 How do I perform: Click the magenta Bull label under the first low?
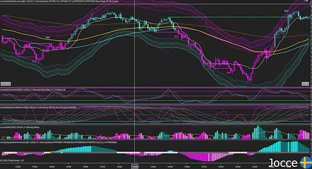(34, 62)
